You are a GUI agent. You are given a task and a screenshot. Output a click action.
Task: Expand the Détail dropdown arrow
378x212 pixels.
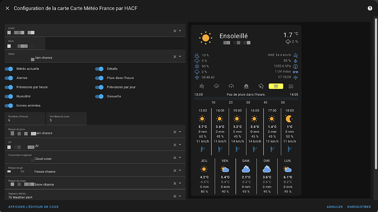coord(180,56)
